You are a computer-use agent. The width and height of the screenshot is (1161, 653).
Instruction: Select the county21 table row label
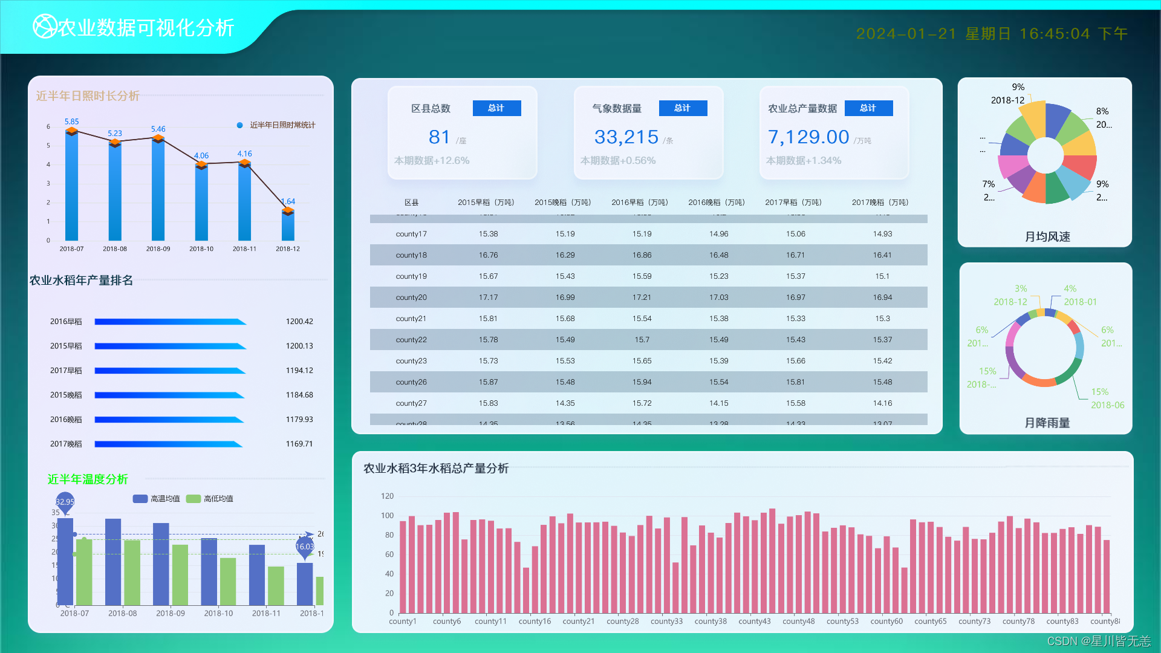pyautogui.click(x=411, y=319)
